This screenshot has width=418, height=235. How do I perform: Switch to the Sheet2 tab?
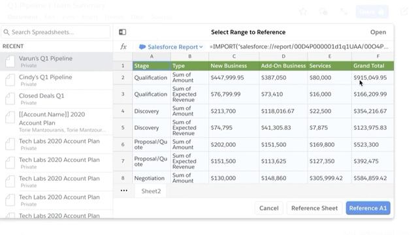[x=151, y=191]
